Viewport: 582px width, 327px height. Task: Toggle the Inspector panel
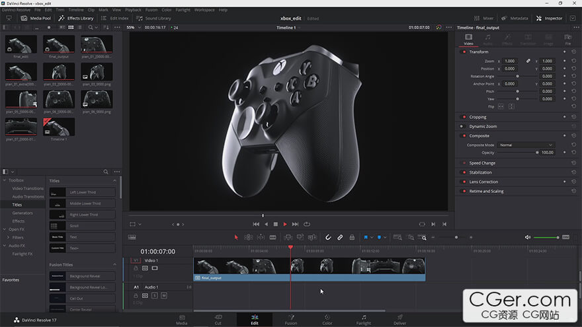(550, 18)
